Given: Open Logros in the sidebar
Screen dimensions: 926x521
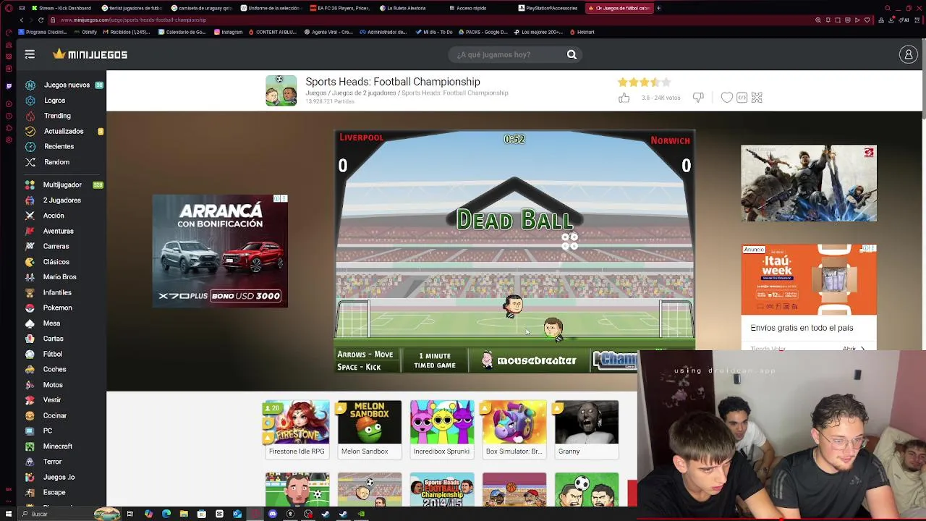Looking at the screenshot, I should click(x=54, y=101).
